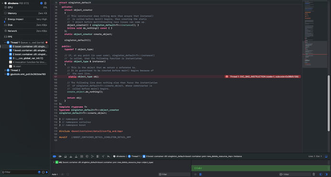Screen dimensions: 331x177
Task: Click Continue program execution button
Action: click(60, 156)
